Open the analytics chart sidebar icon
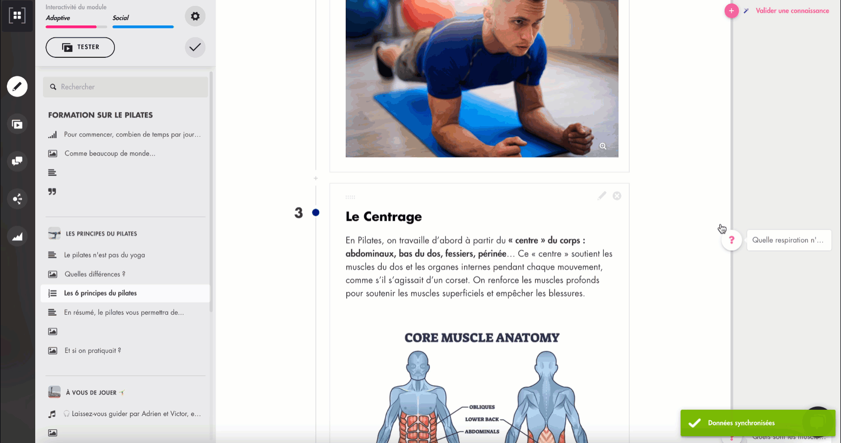This screenshot has width=841, height=443. pos(17,236)
